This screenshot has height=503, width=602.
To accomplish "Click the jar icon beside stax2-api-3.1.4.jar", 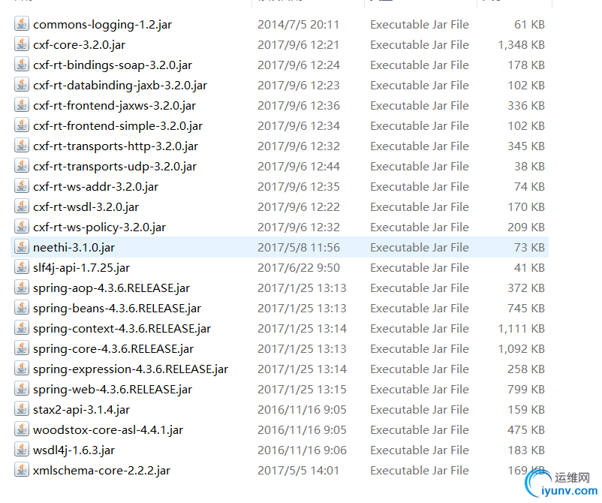I will [22, 409].
